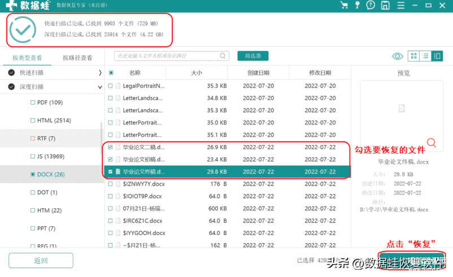Check the PDF (109) type checkbox
Image resolution: width=453 pixels, height=277 pixels.
click(33, 102)
